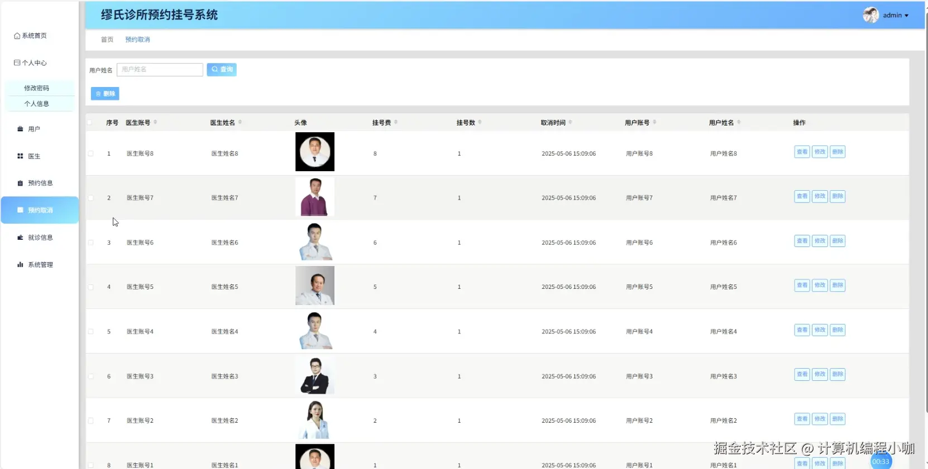This screenshot has height=469, width=928.
Task: Click 修改 for 用户姓名3 row
Action: click(820, 374)
